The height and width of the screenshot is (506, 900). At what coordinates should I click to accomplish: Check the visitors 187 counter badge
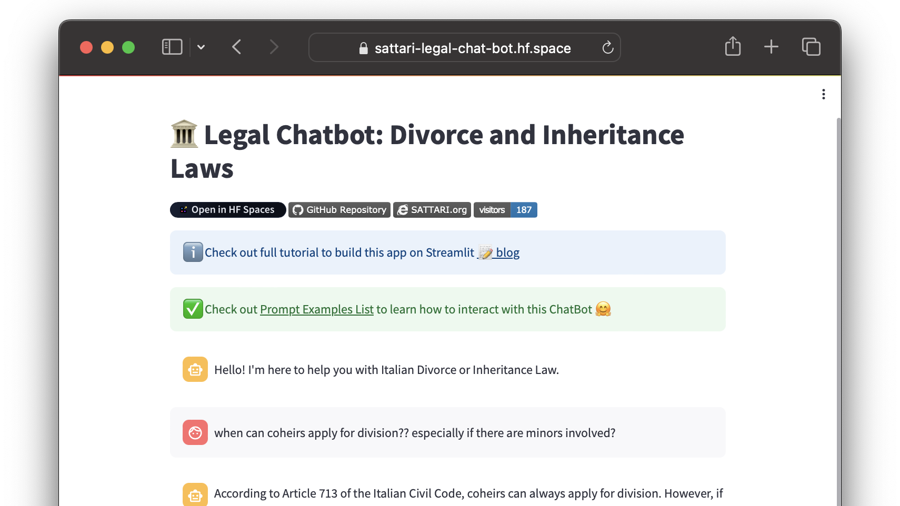coord(505,209)
